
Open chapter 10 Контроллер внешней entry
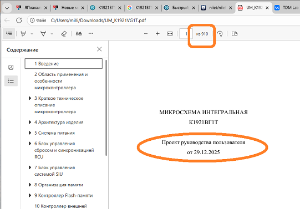point(60,206)
